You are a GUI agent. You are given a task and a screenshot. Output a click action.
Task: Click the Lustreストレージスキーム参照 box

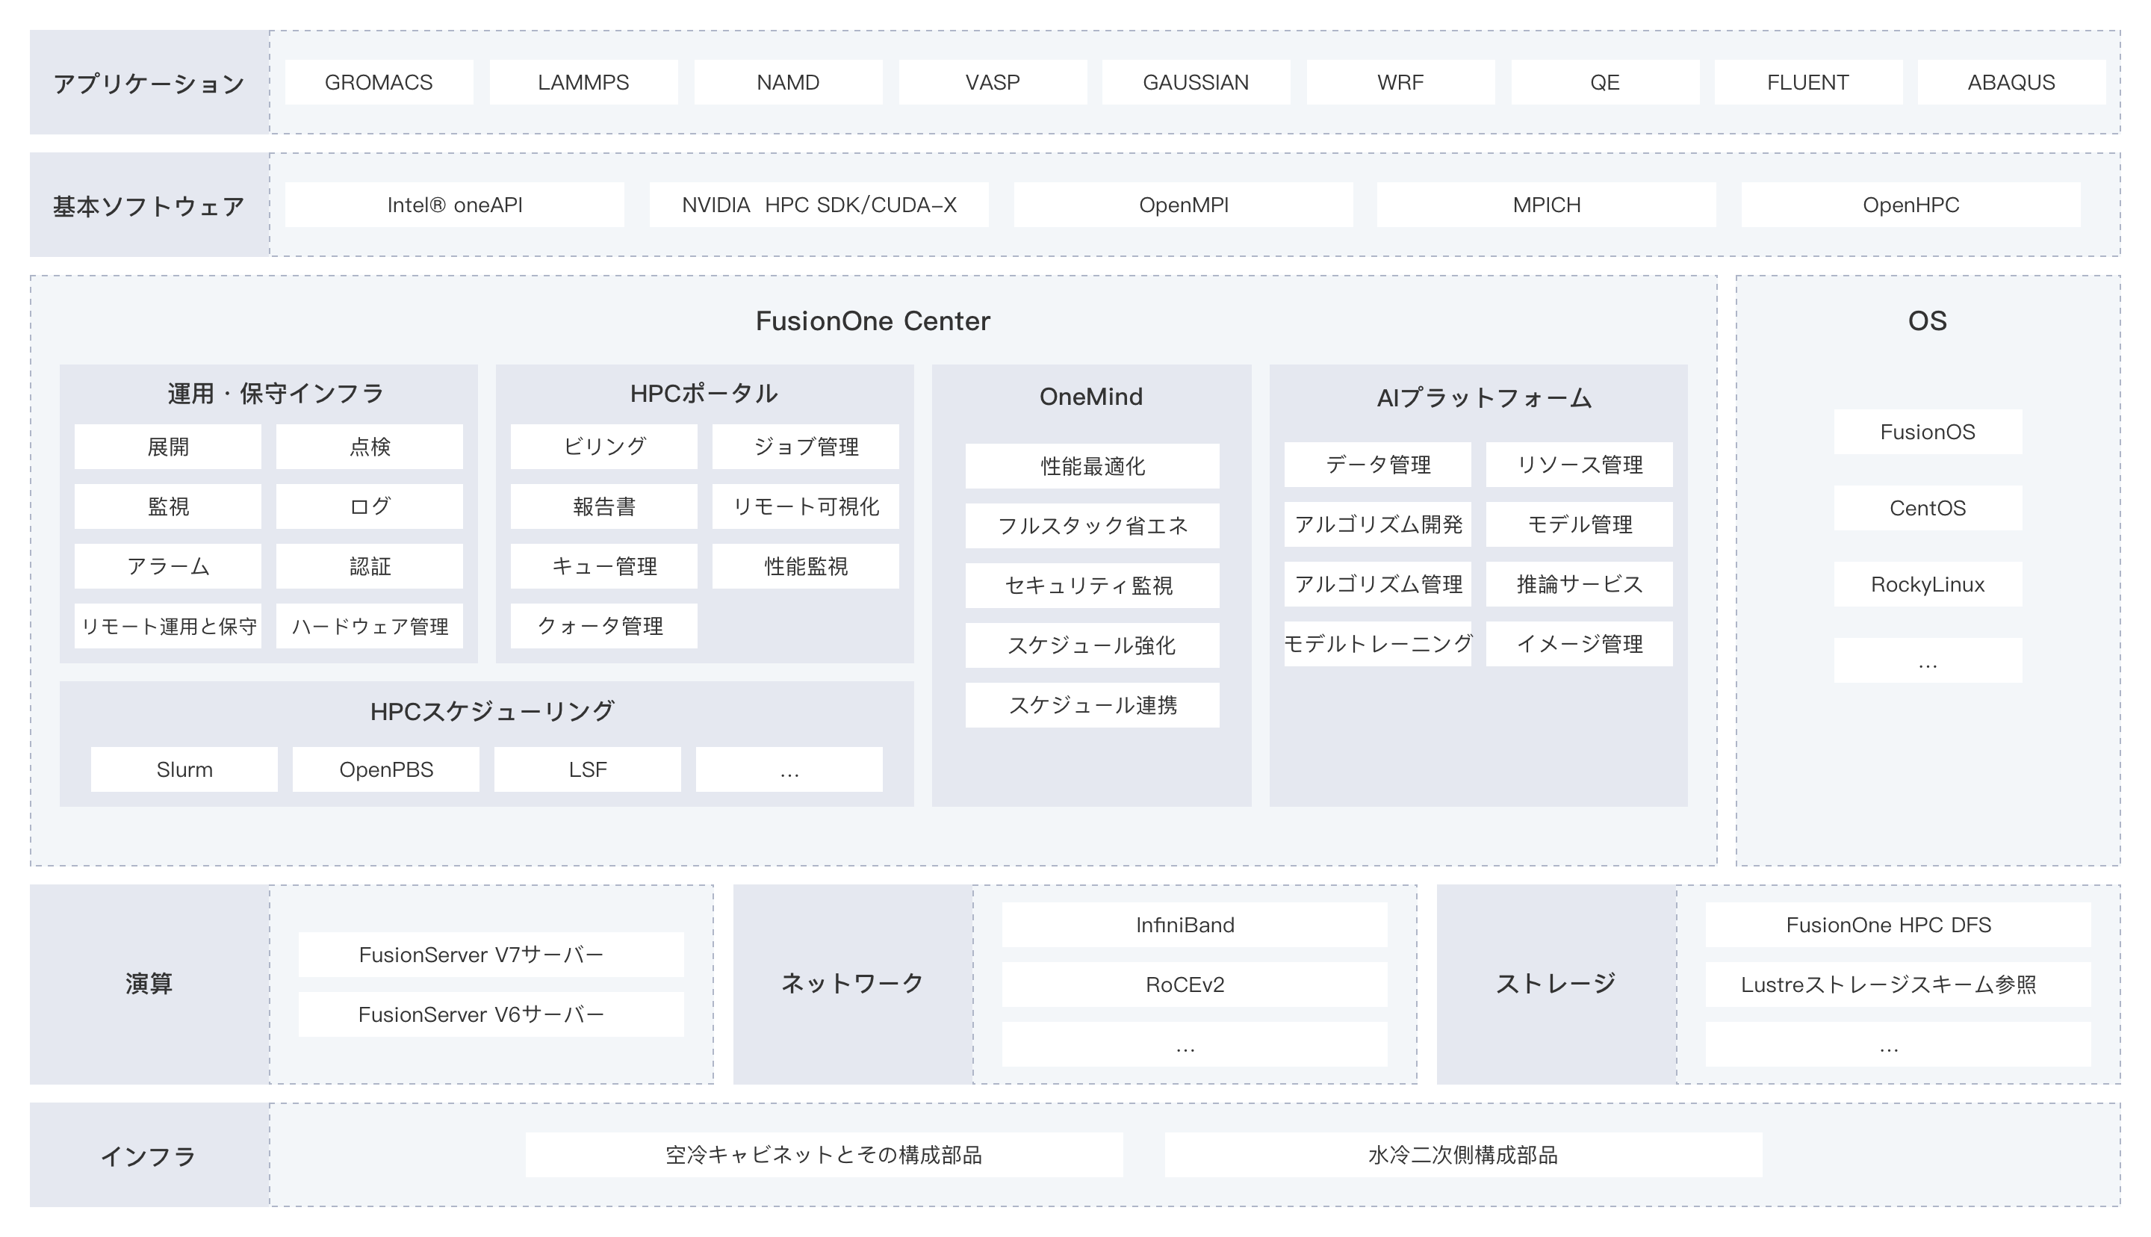coord(1898,985)
